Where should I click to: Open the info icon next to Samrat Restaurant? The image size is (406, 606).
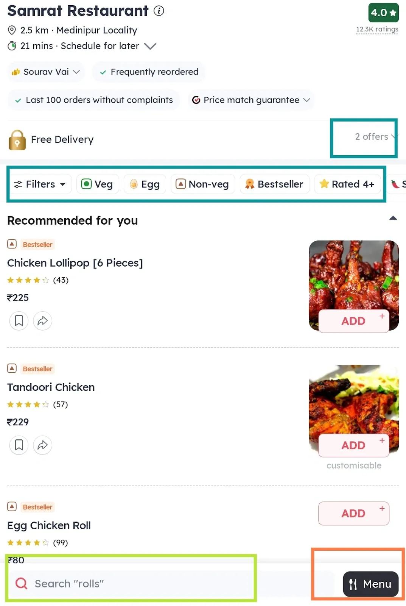click(x=159, y=11)
